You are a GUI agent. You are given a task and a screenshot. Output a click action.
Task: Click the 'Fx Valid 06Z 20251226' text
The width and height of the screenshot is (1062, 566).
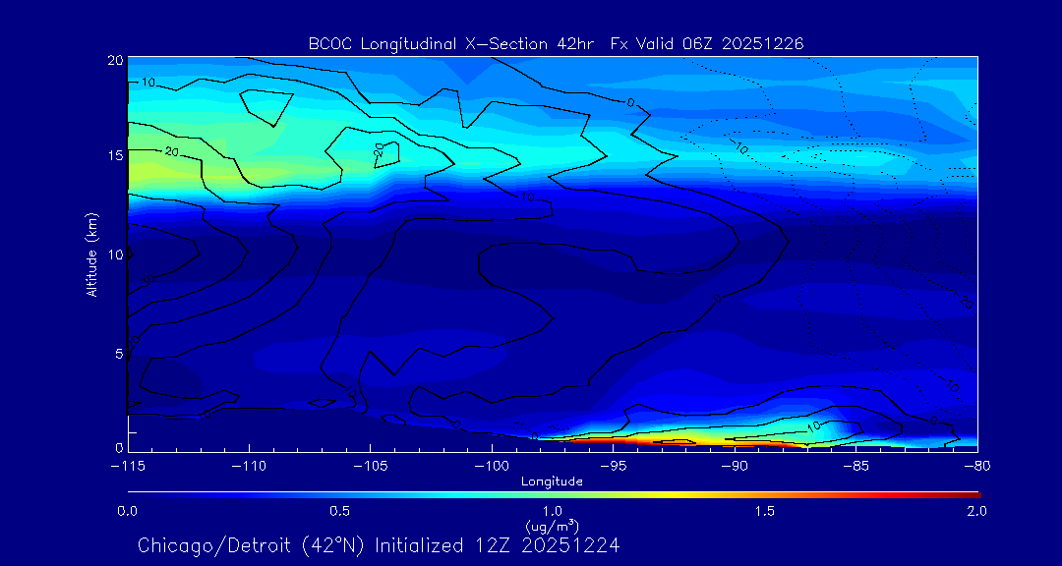pyautogui.click(x=707, y=44)
